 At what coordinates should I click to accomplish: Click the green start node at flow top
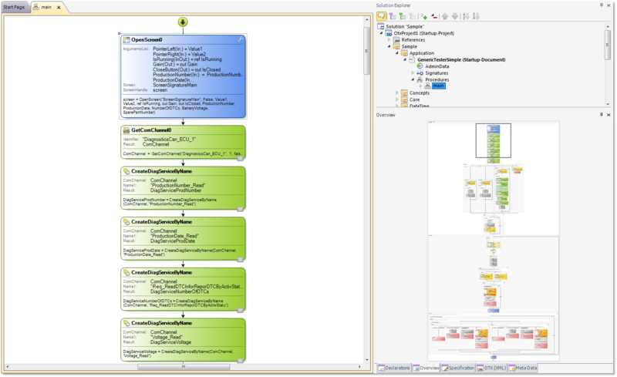coord(183,22)
